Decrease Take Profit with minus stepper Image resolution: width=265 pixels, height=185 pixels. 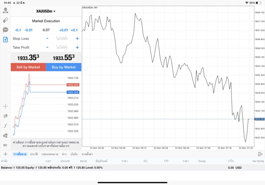click(x=47, y=48)
